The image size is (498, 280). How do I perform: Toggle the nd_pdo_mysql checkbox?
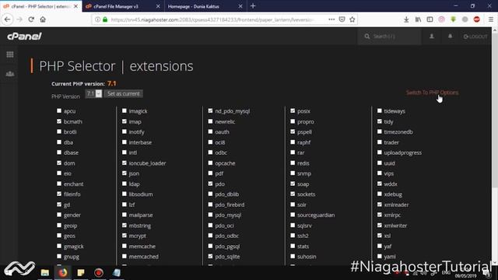click(x=210, y=110)
